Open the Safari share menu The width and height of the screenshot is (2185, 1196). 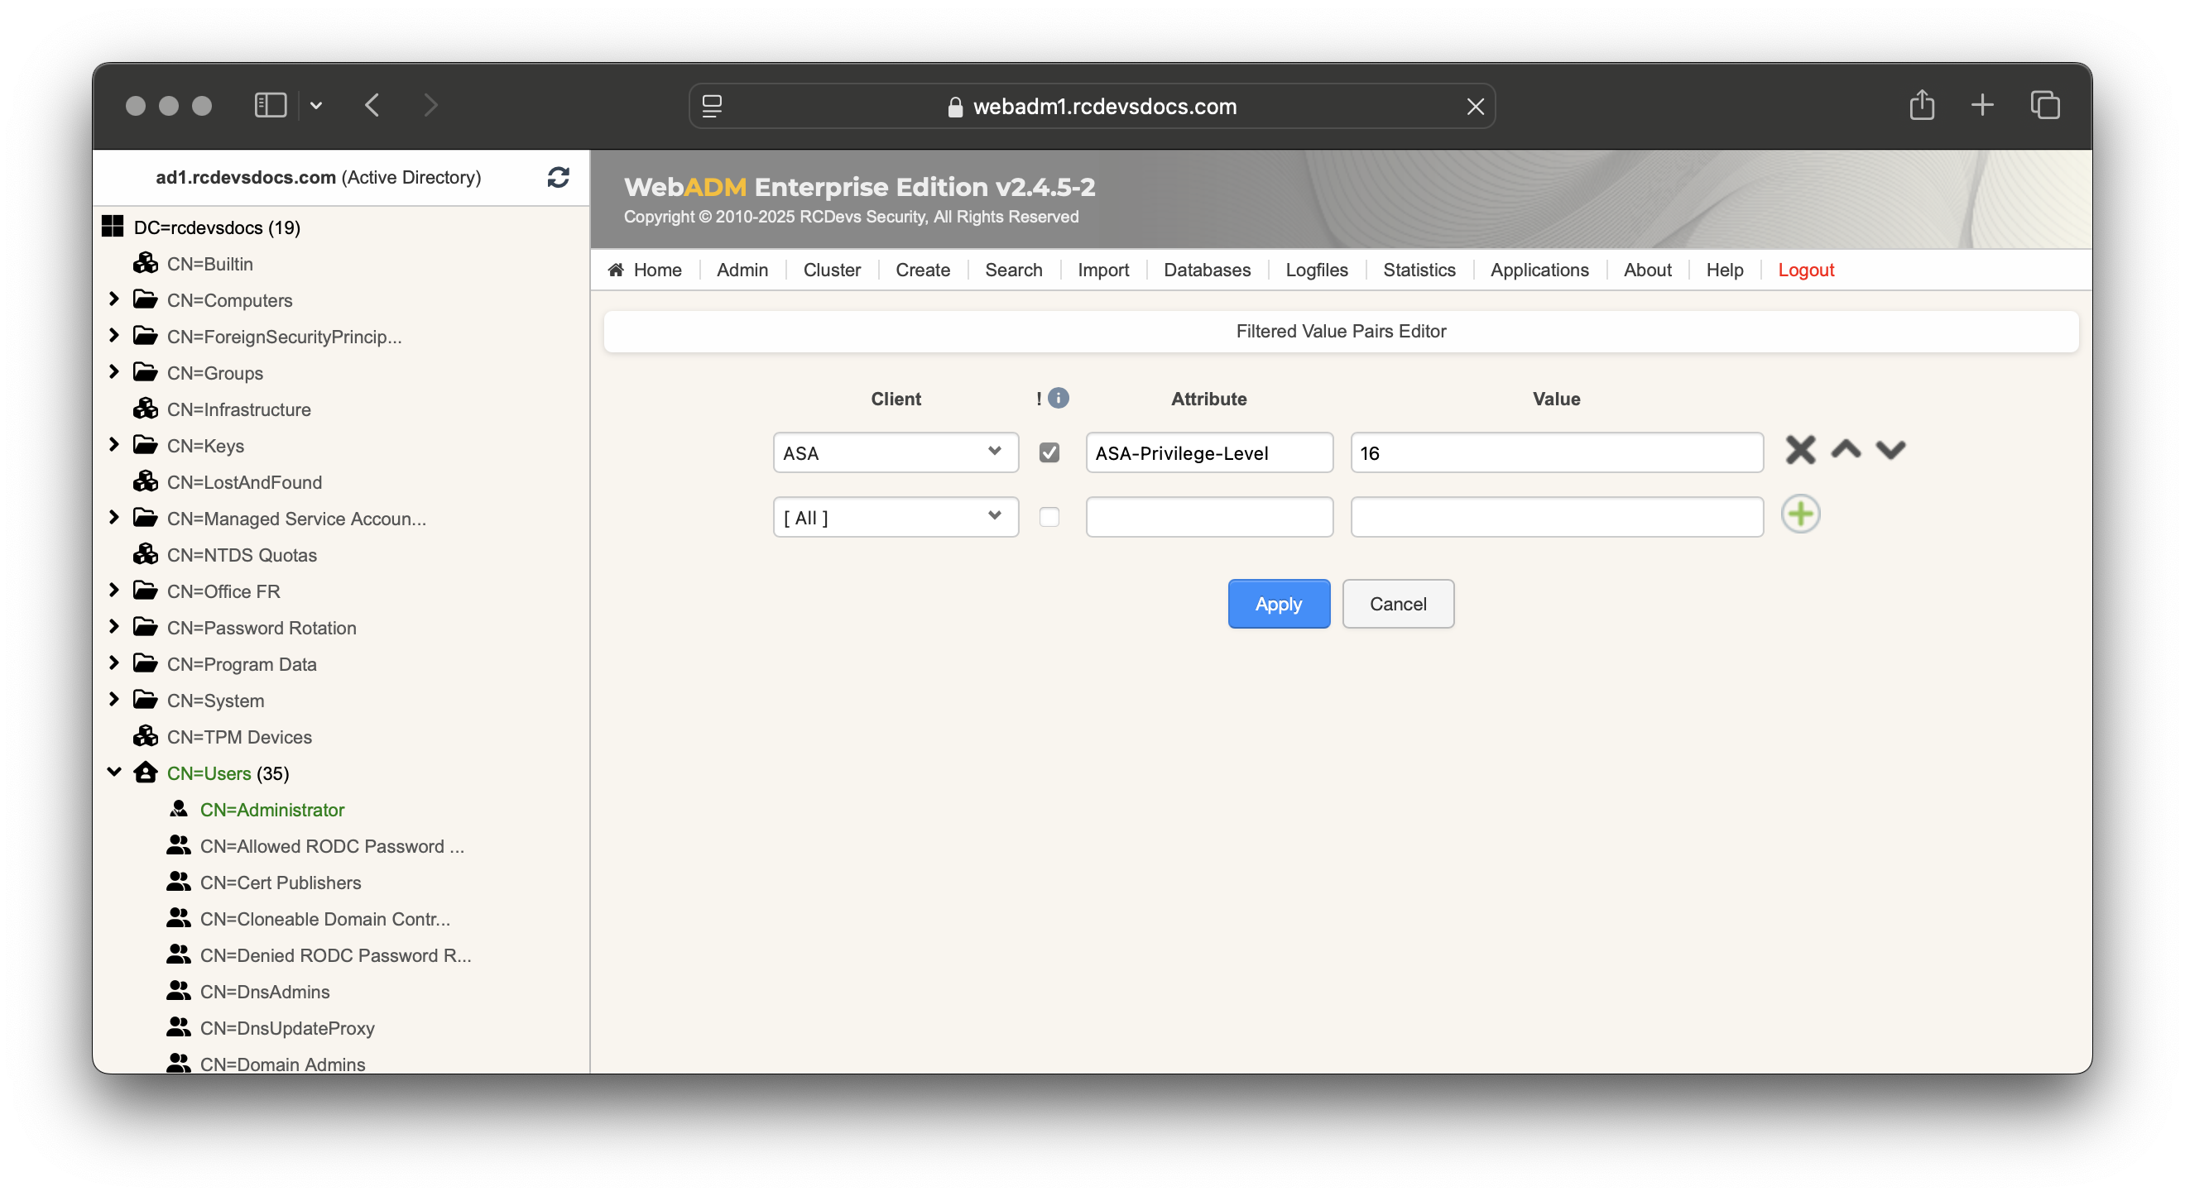(x=1921, y=105)
